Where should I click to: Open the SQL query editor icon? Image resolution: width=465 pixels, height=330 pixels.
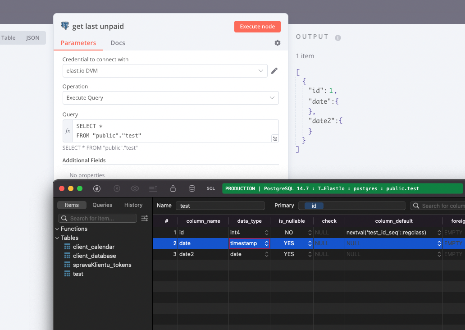(210, 188)
